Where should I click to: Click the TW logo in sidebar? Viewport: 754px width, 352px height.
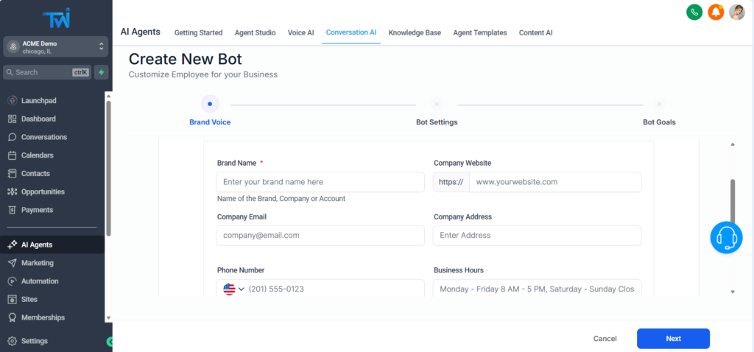[x=56, y=18]
